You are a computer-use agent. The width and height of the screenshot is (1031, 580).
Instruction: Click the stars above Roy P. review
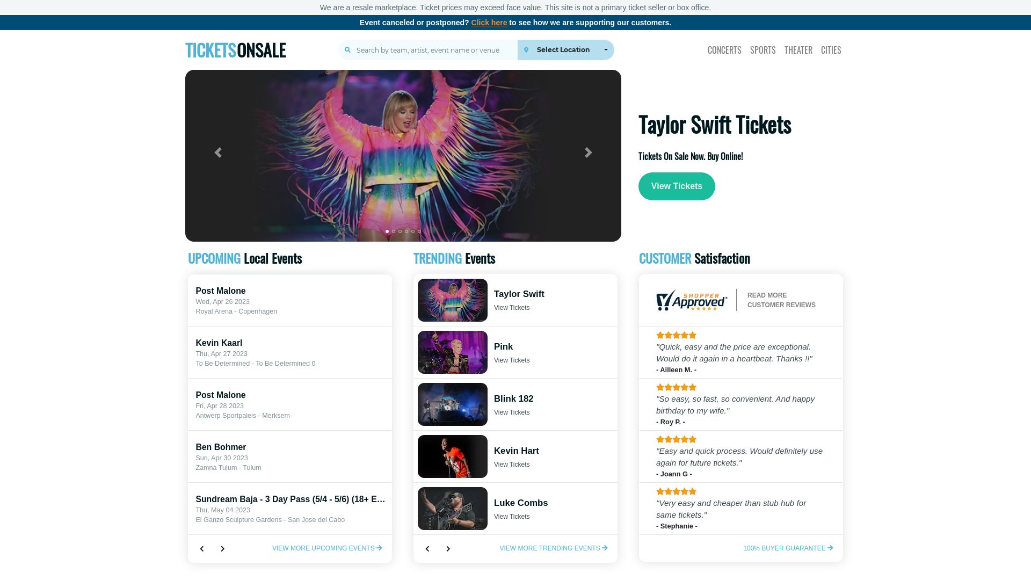click(676, 387)
